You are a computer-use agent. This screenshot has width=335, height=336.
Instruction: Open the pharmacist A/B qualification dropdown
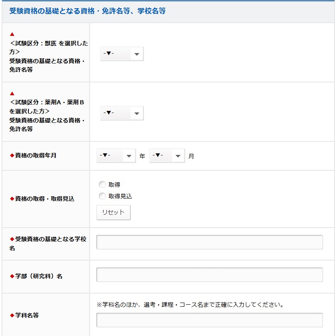(x=122, y=113)
